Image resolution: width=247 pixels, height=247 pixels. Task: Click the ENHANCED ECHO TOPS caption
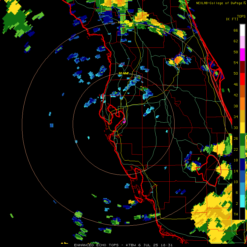pyautogui.click(x=96, y=245)
